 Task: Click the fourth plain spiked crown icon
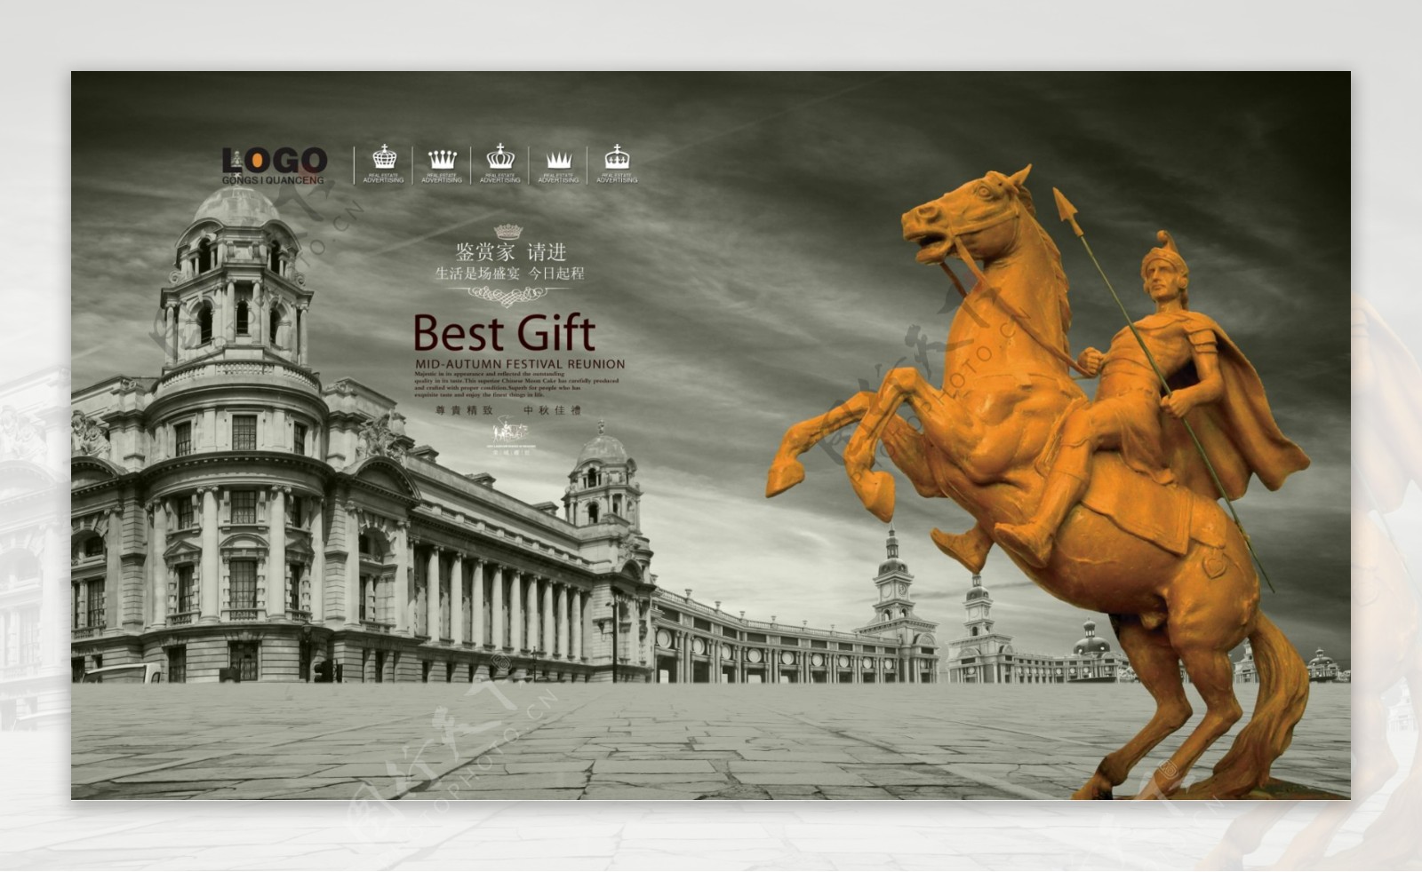pos(559,160)
